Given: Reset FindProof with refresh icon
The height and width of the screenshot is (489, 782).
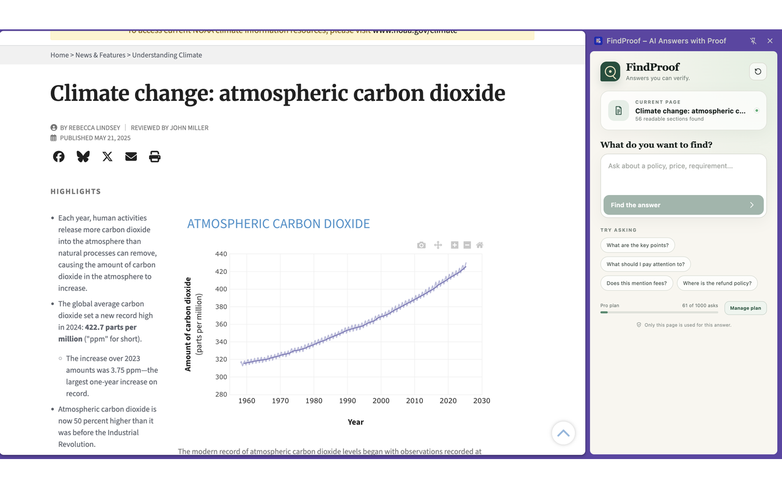Looking at the screenshot, I should click(x=758, y=72).
